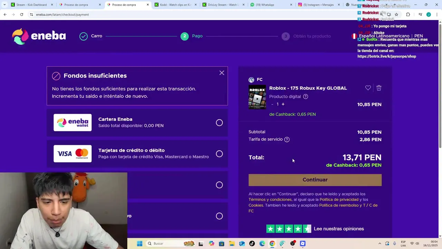
Task: Open TikTok from taskbar
Action: (252, 244)
